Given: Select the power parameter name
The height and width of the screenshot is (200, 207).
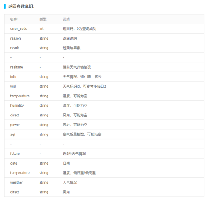Looking at the screenshot, I should point(15,125).
